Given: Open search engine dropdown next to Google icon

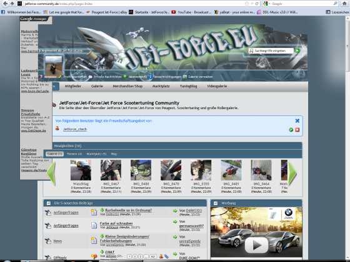Looking at the screenshot, I should [x=269, y=4].
